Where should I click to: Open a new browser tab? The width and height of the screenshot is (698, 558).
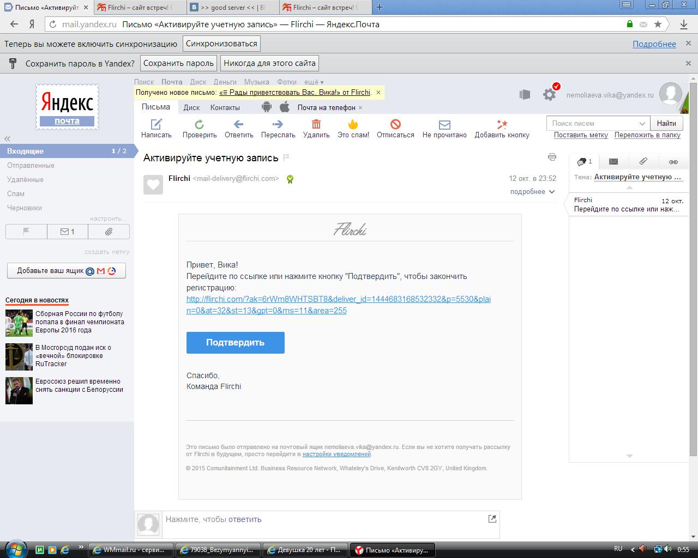click(x=380, y=7)
